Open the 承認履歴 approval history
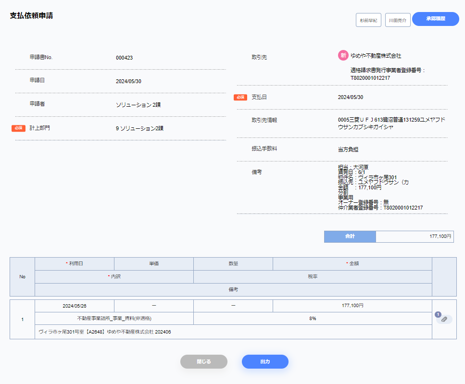 pos(435,19)
